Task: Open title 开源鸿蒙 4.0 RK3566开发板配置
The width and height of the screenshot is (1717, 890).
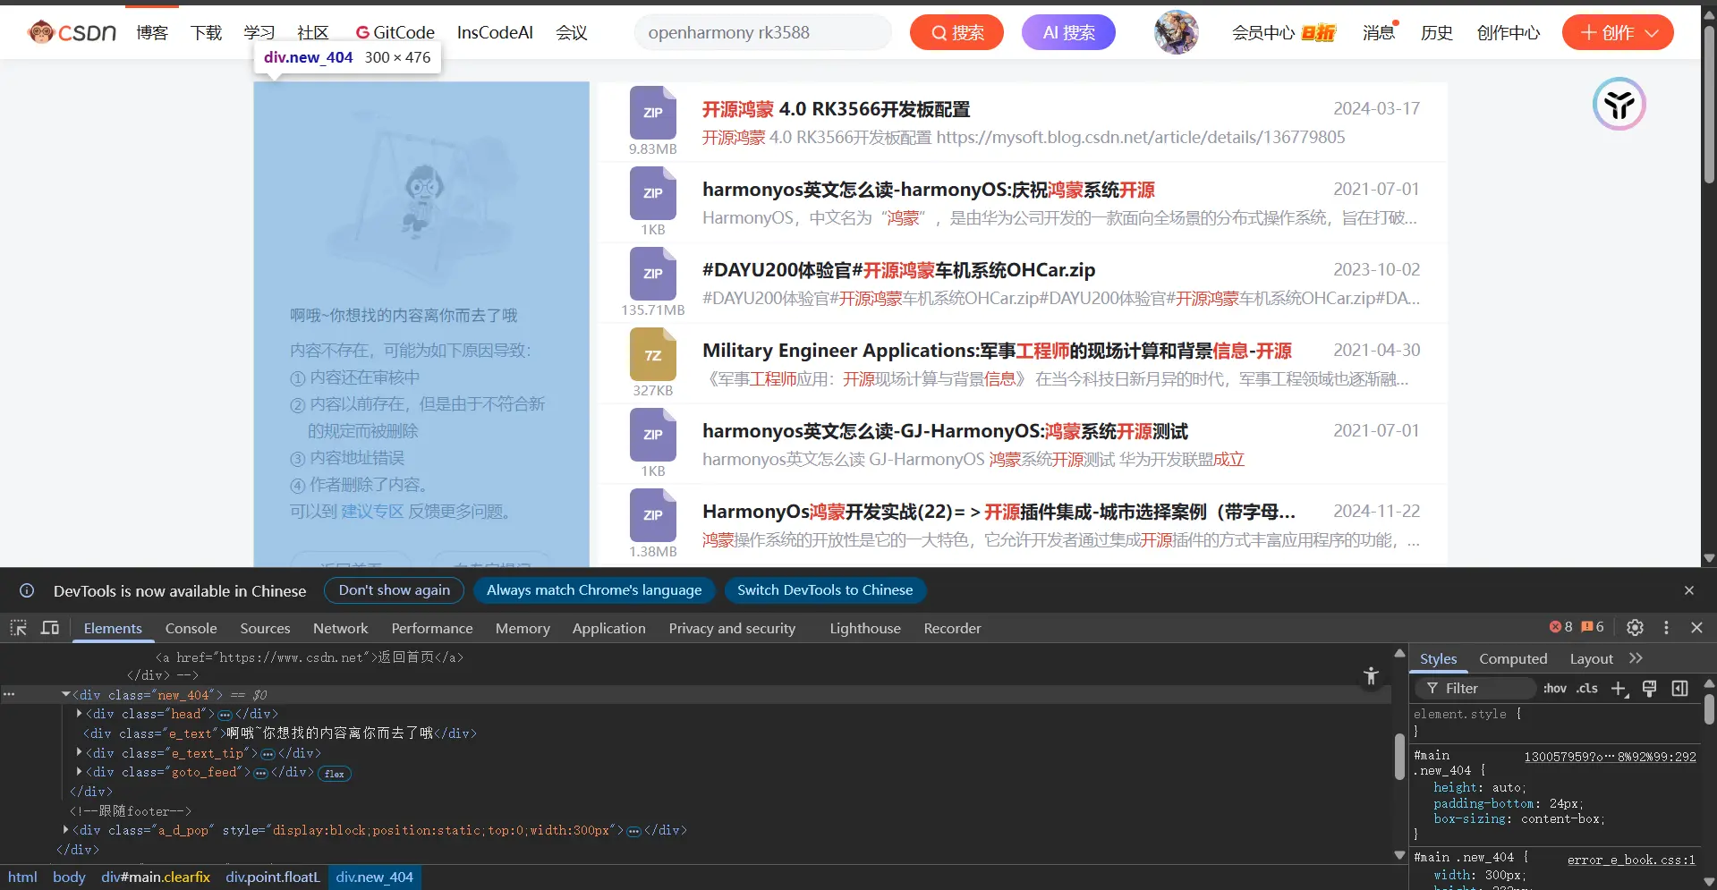Action: (836, 109)
